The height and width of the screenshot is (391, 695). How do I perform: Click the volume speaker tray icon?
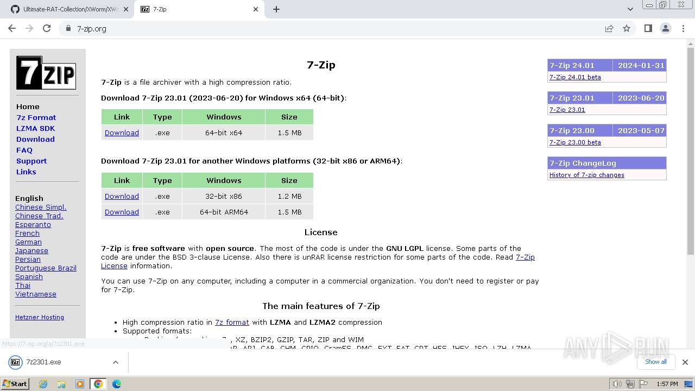tap(617, 384)
